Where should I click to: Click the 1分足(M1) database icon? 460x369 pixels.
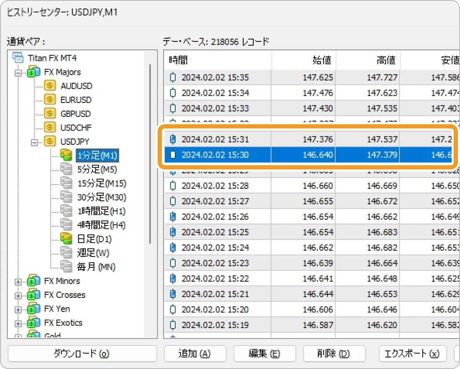coord(66,155)
